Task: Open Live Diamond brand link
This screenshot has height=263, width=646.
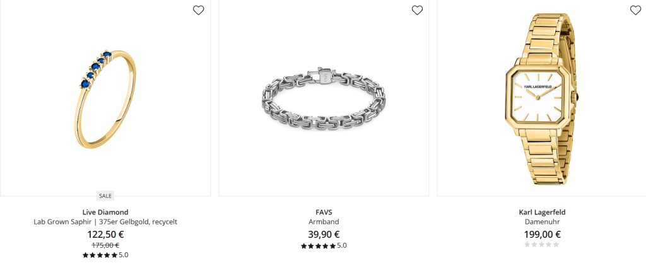Action: click(105, 213)
